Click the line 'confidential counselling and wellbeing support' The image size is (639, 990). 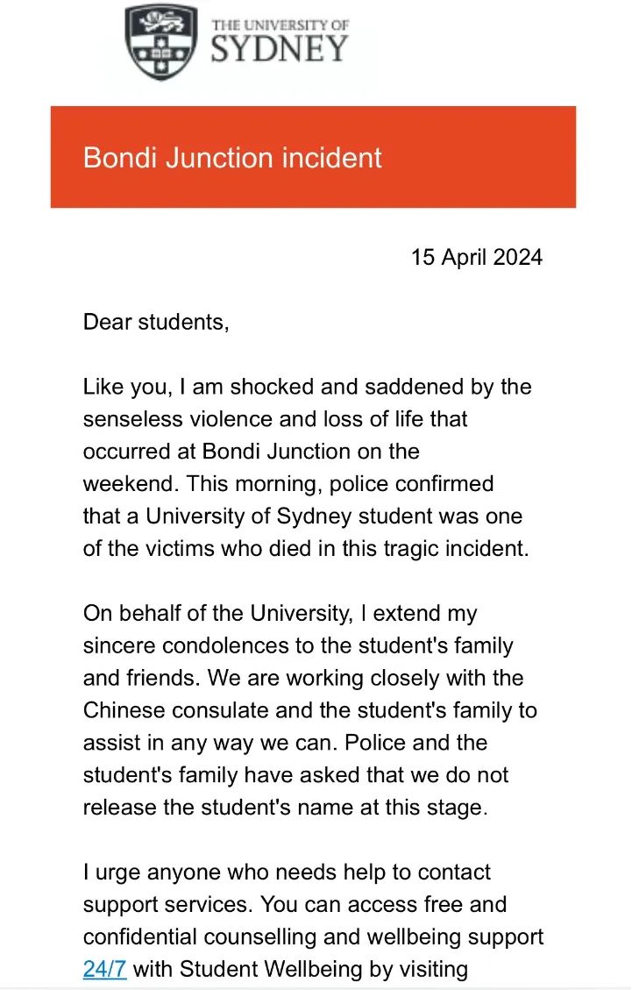313,937
